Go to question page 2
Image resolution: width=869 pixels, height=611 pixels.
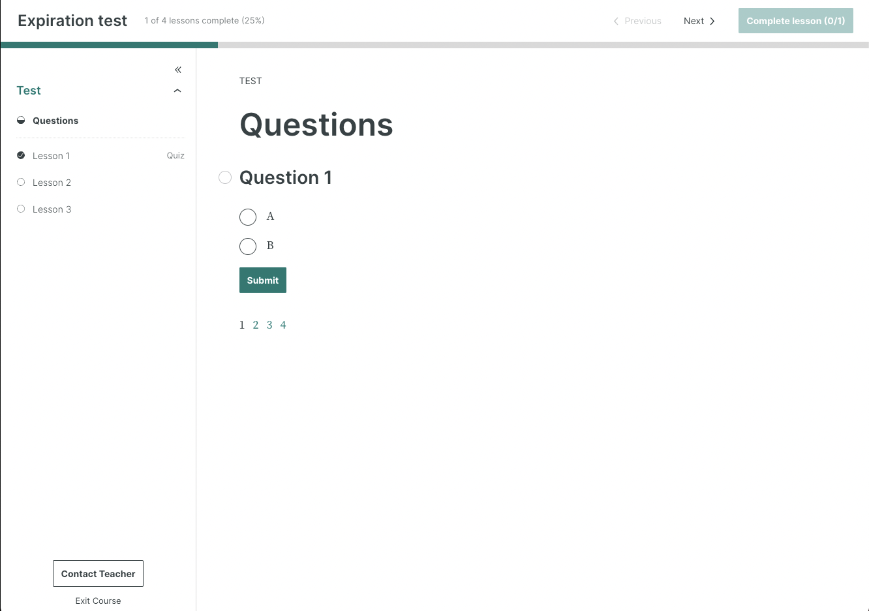256,325
